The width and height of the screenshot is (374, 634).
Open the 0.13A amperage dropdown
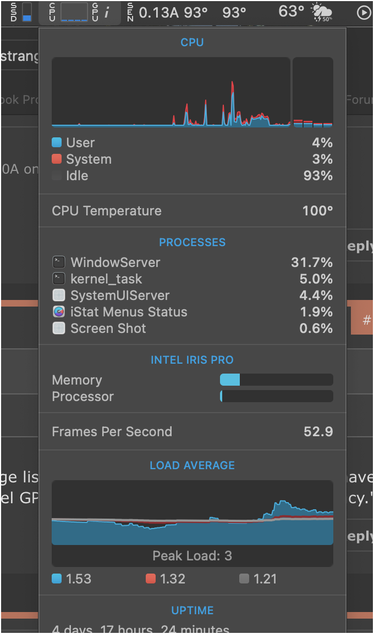(x=157, y=12)
